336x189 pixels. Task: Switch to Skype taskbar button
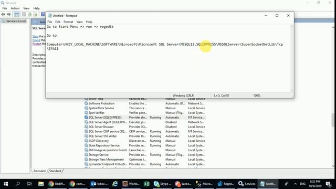pos(162,184)
